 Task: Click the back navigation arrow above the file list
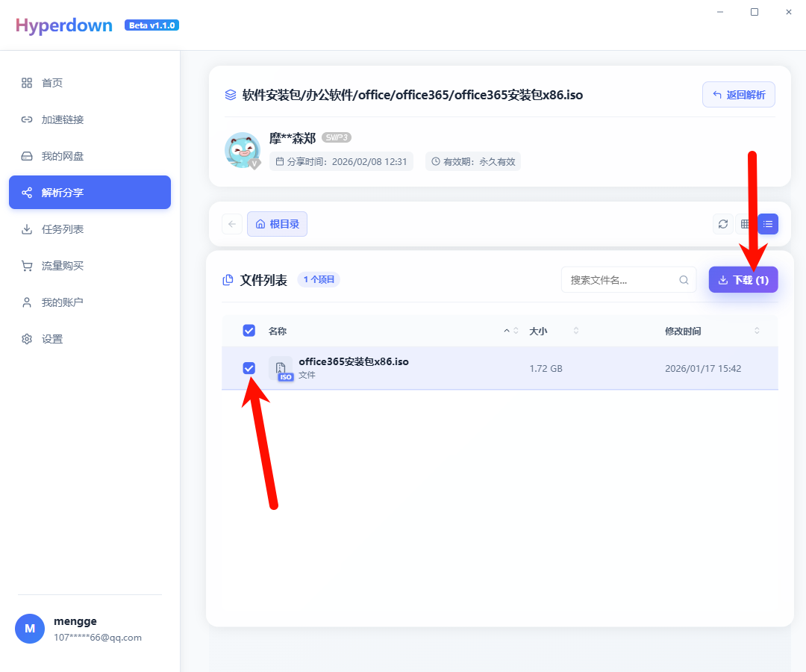click(231, 223)
